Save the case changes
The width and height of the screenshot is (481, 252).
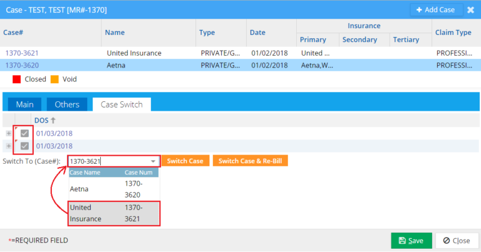[x=411, y=241]
